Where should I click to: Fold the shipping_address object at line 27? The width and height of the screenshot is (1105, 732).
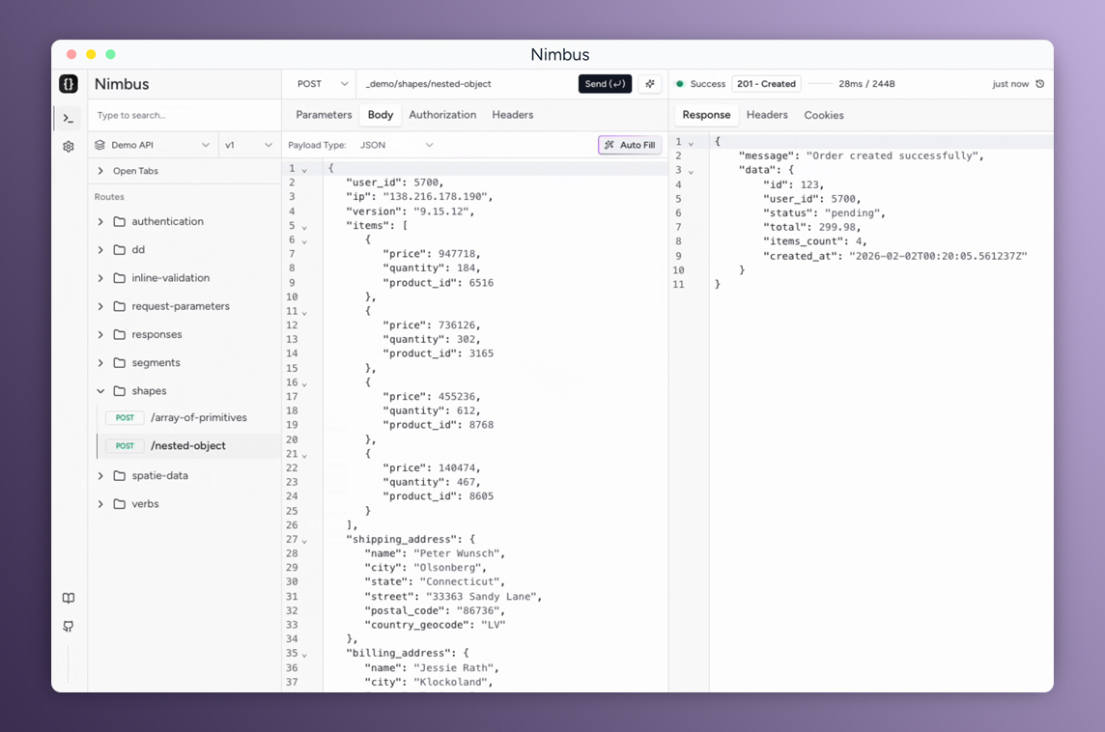point(304,541)
